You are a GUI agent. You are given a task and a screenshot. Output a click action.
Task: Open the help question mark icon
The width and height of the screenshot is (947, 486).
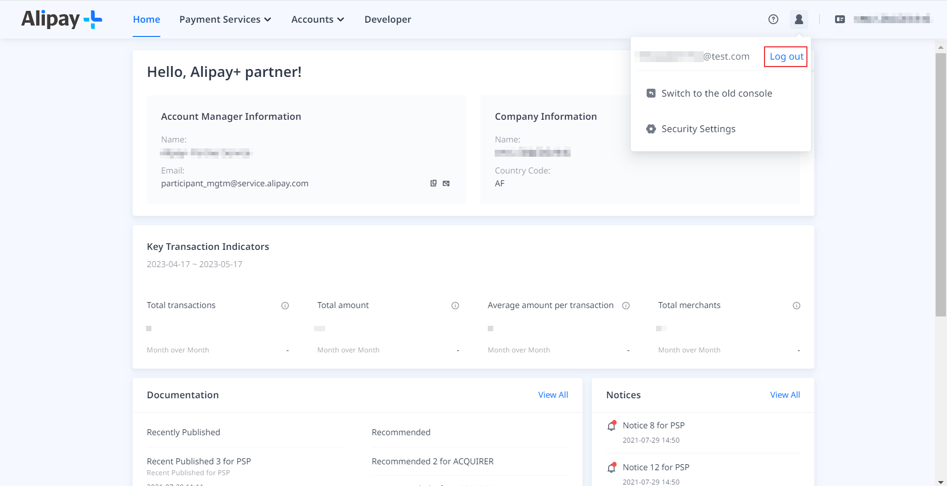tap(773, 19)
